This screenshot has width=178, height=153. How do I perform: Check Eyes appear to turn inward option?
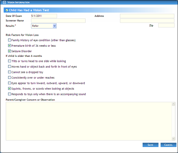10,83
